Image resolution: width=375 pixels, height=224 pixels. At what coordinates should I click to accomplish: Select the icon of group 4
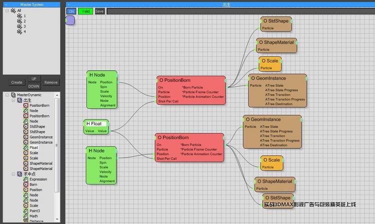click(x=19, y=31)
